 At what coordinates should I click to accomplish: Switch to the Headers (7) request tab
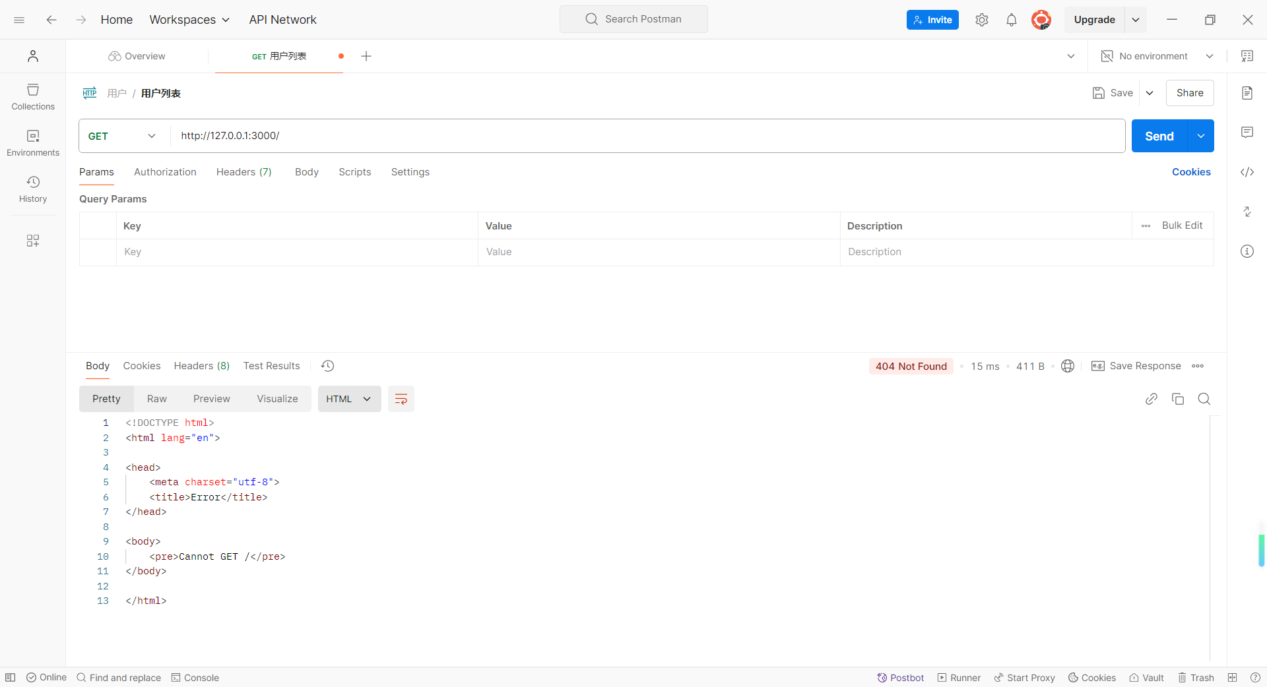tap(244, 172)
